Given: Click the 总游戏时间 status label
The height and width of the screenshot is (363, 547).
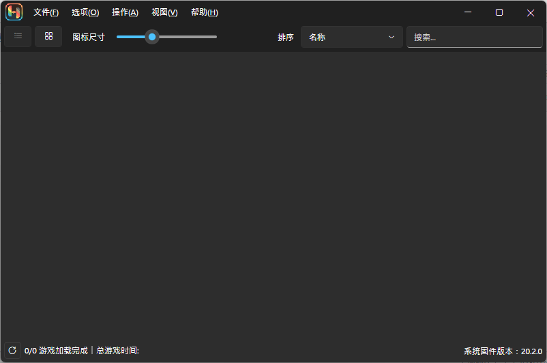Looking at the screenshot, I should (x=117, y=351).
